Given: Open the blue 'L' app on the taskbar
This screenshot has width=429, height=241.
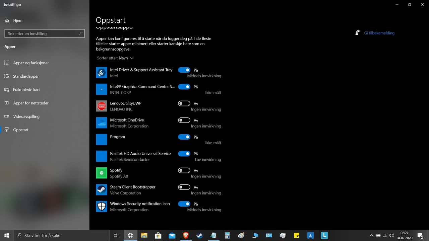Looking at the screenshot, I should pyautogui.click(x=324, y=235).
